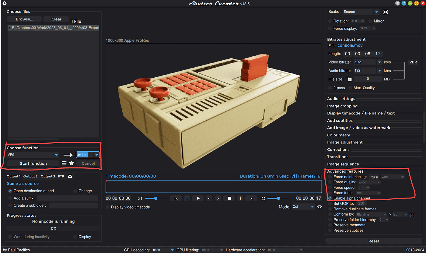Adjust the volume slider
The image size is (426, 253).
(278, 199)
